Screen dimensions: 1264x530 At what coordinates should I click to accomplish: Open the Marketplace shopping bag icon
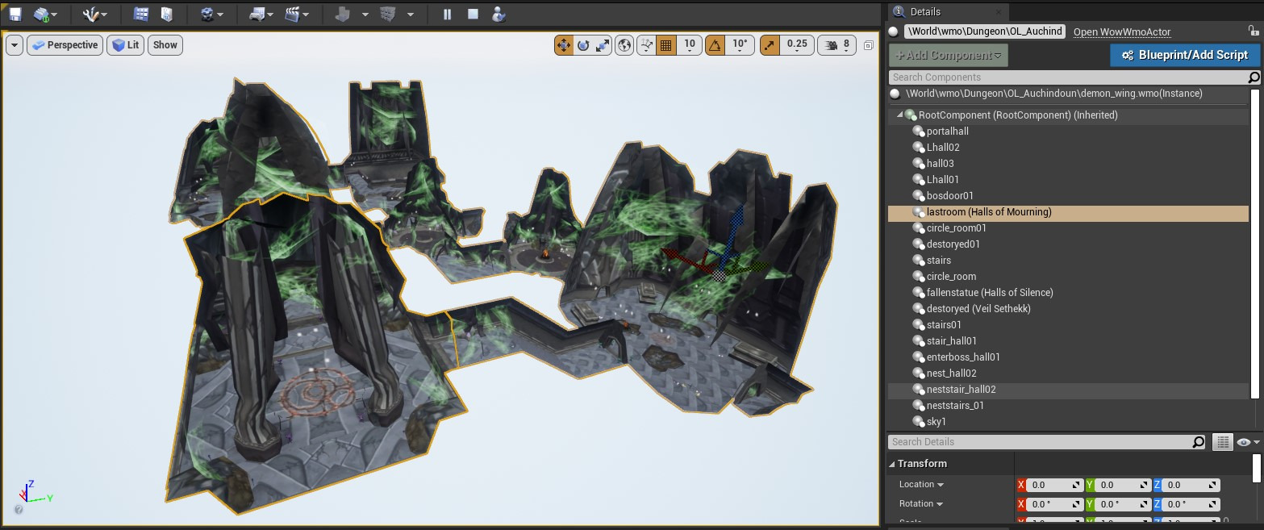(x=166, y=15)
